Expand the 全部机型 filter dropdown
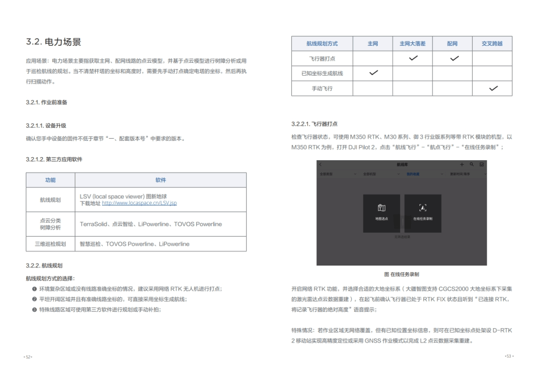 coord(382,174)
